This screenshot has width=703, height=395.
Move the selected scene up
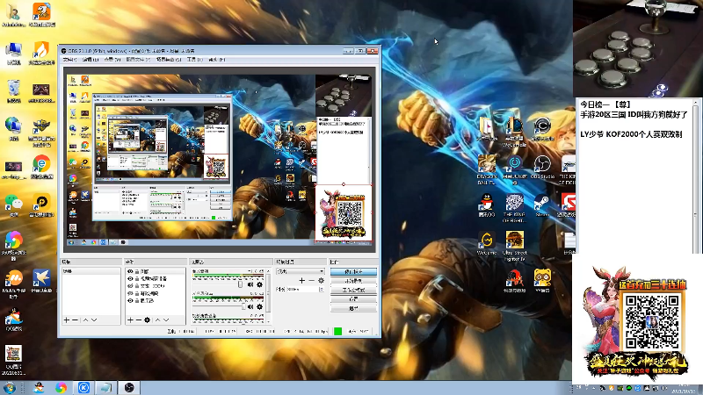point(85,320)
